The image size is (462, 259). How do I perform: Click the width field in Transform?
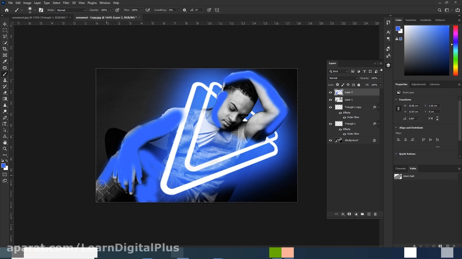(x=414, y=106)
